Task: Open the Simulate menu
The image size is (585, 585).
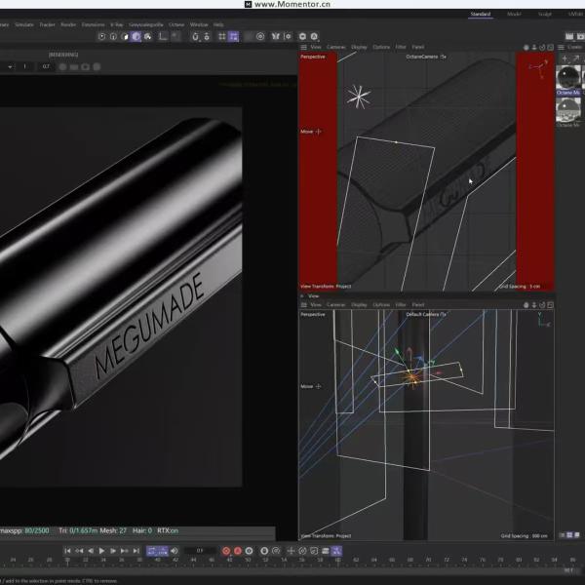Action: pos(24,24)
